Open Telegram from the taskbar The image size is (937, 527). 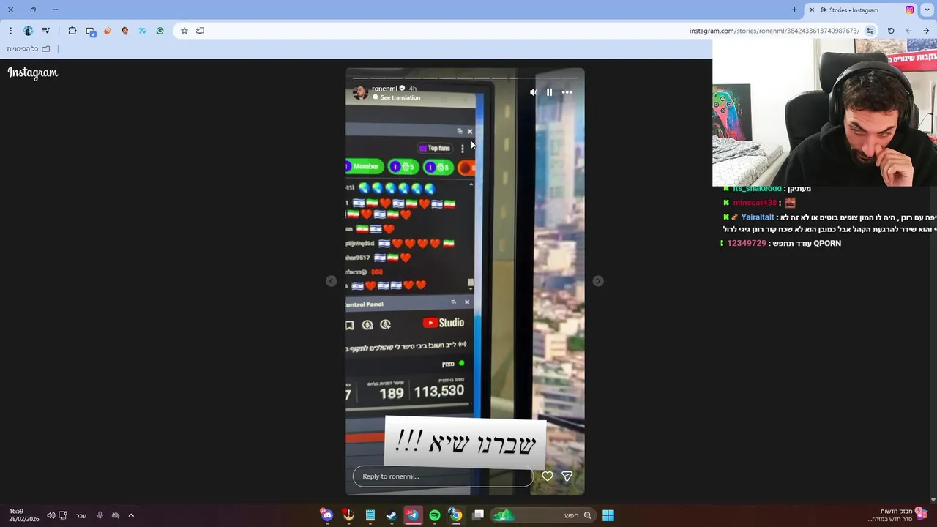(x=413, y=515)
